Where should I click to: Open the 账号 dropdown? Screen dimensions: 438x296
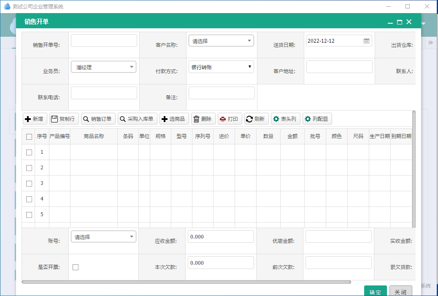104,236
